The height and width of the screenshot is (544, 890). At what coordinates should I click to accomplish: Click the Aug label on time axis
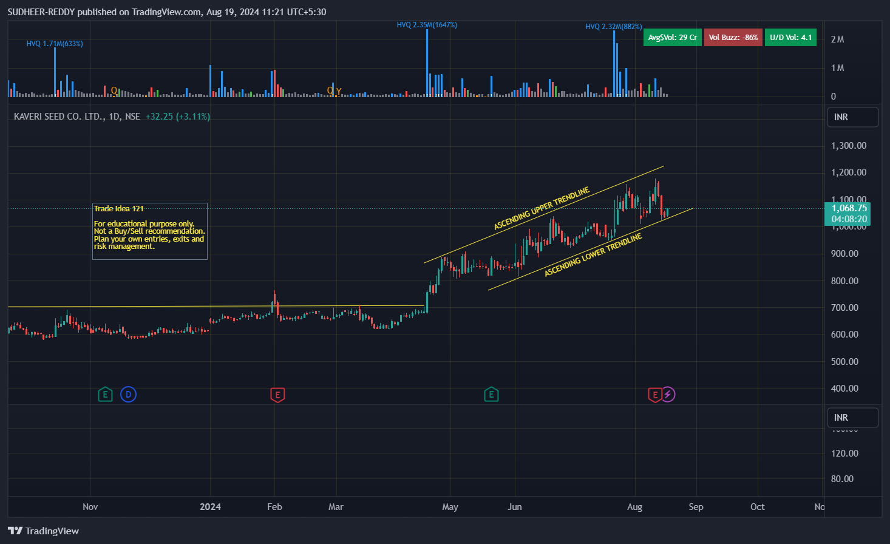tap(634, 507)
